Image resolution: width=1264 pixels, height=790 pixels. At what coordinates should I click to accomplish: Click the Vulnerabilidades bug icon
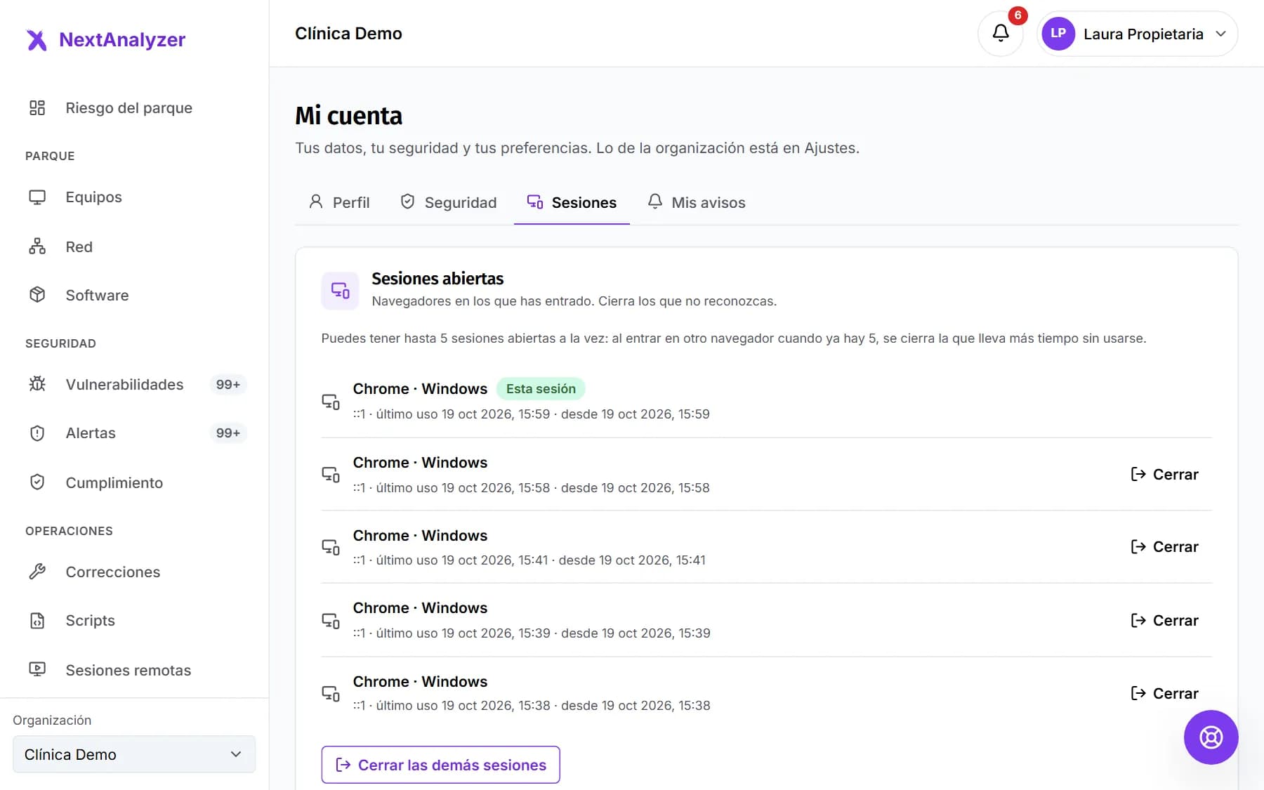click(x=37, y=384)
